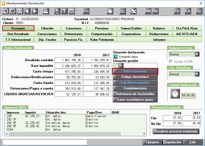Viewport: 205px width, 146px height.
Task: Click the 2018 Fijo personnel field
Action: pyautogui.click(x=172, y=118)
